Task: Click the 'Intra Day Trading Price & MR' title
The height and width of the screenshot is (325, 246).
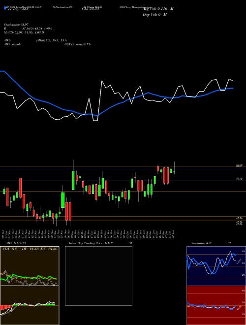Action: pos(91,243)
